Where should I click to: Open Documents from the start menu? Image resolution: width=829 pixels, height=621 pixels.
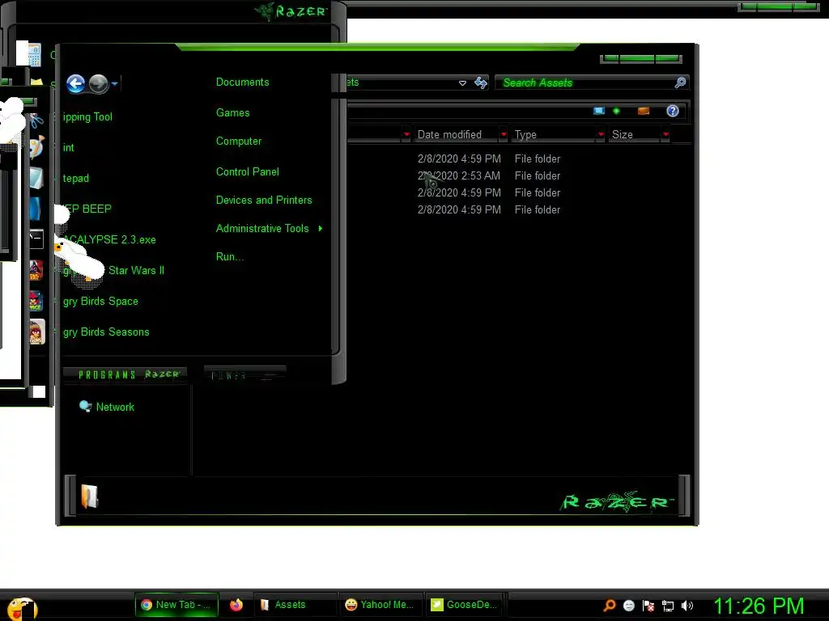(242, 82)
